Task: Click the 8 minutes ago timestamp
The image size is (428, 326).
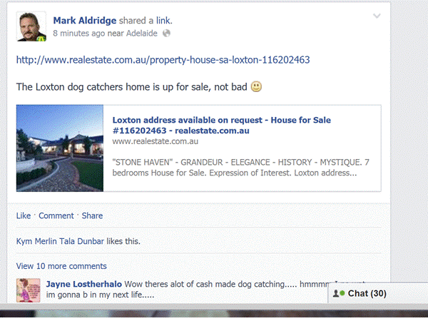Action: 79,34
